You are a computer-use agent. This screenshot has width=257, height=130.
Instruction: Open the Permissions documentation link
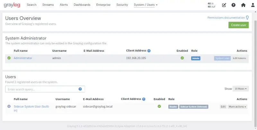[x=226, y=18]
